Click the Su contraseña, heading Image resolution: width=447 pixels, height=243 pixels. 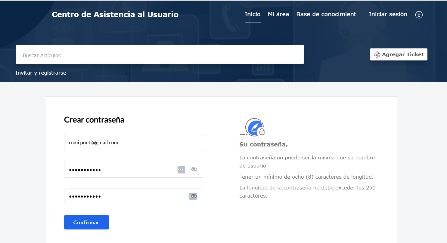263,145
